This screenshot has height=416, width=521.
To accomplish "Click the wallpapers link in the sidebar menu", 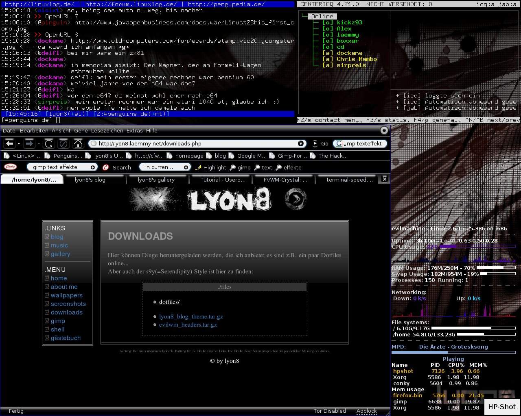I will point(66,295).
